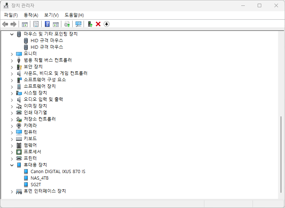Select the '이미징 장치' label
This screenshot has height=208, width=285.
[35, 106]
